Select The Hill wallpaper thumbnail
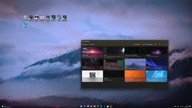 point(114,76)
